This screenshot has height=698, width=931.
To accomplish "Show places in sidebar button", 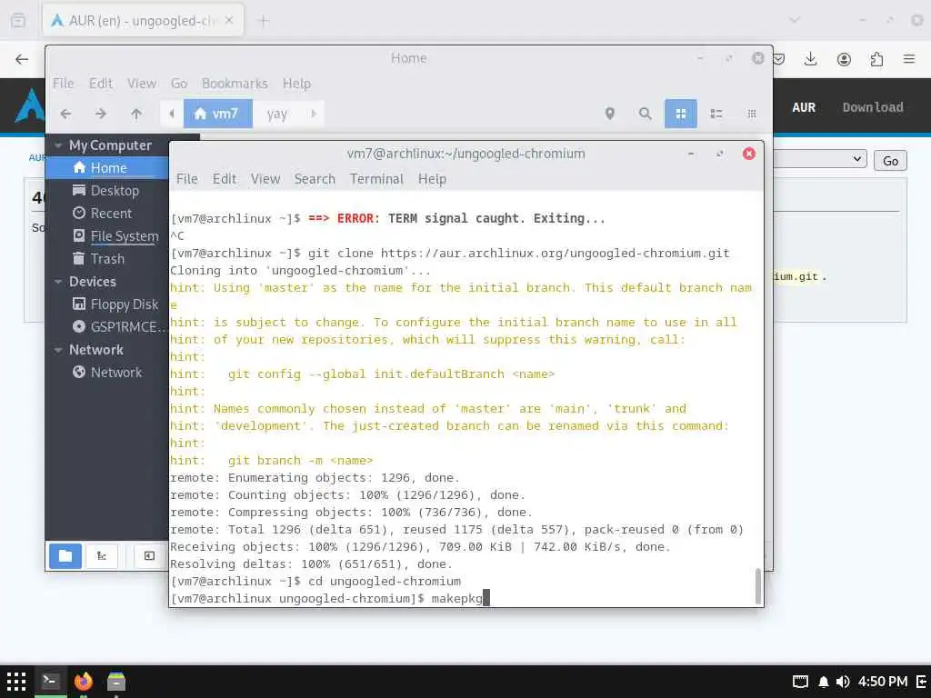I will click(65, 556).
